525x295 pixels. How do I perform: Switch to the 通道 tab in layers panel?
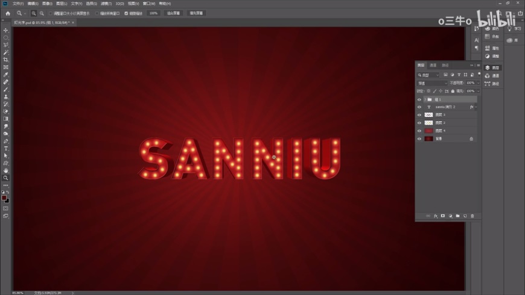[x=433, y=65]
